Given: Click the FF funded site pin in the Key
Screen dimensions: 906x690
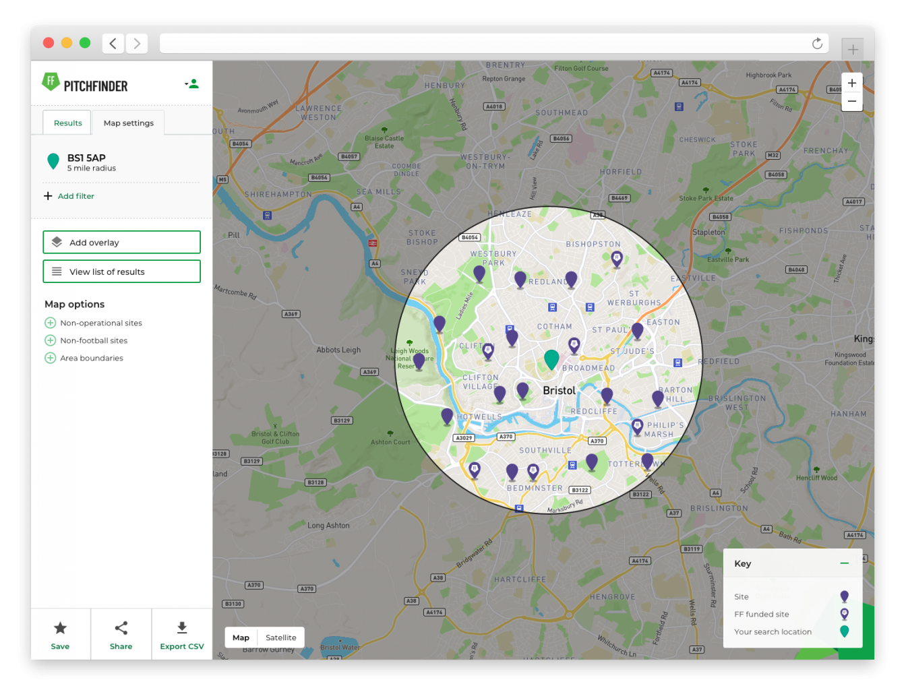Looking at the screenshot, I should [844, 614].
